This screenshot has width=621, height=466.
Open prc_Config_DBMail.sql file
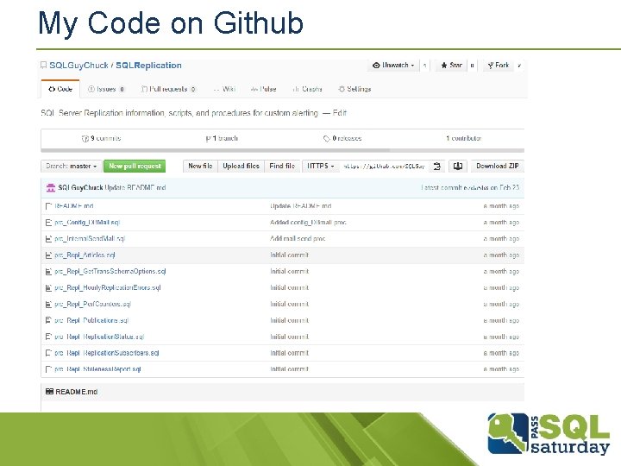coord(87,223)
